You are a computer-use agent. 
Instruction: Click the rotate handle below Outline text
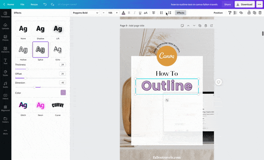167,100
